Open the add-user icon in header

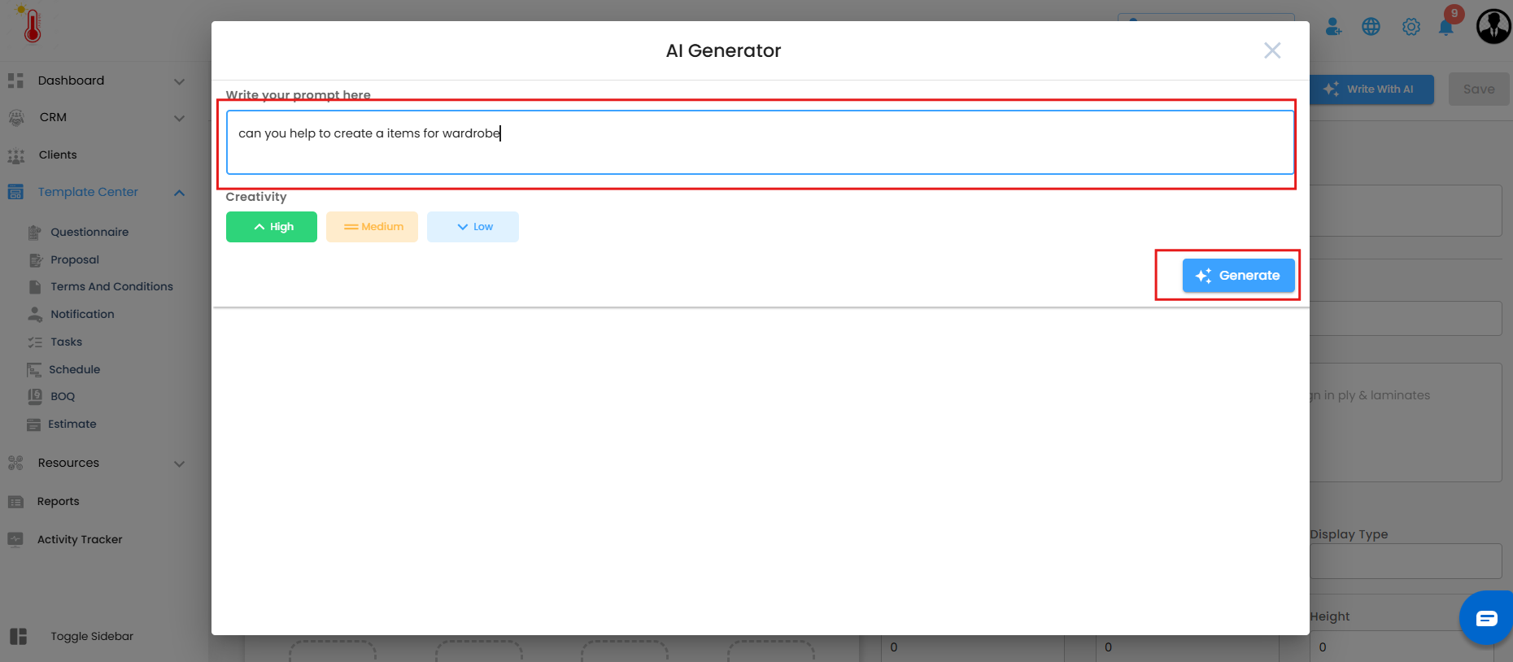coord(1333,27)
